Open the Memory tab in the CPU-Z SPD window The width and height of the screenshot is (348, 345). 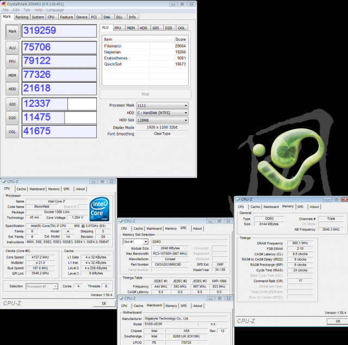click(x=171, y=229)
